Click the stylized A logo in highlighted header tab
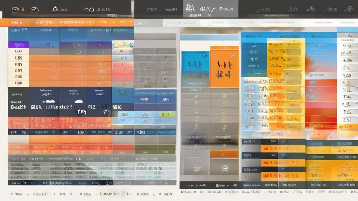The width and height of the screenshot is (358, 201). [x=190, y=8]
